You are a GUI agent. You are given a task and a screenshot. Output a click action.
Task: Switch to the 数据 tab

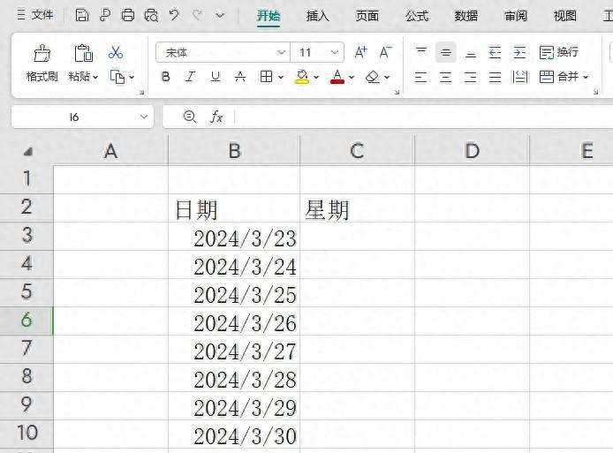pyautogui.click(x=466, y=16)
